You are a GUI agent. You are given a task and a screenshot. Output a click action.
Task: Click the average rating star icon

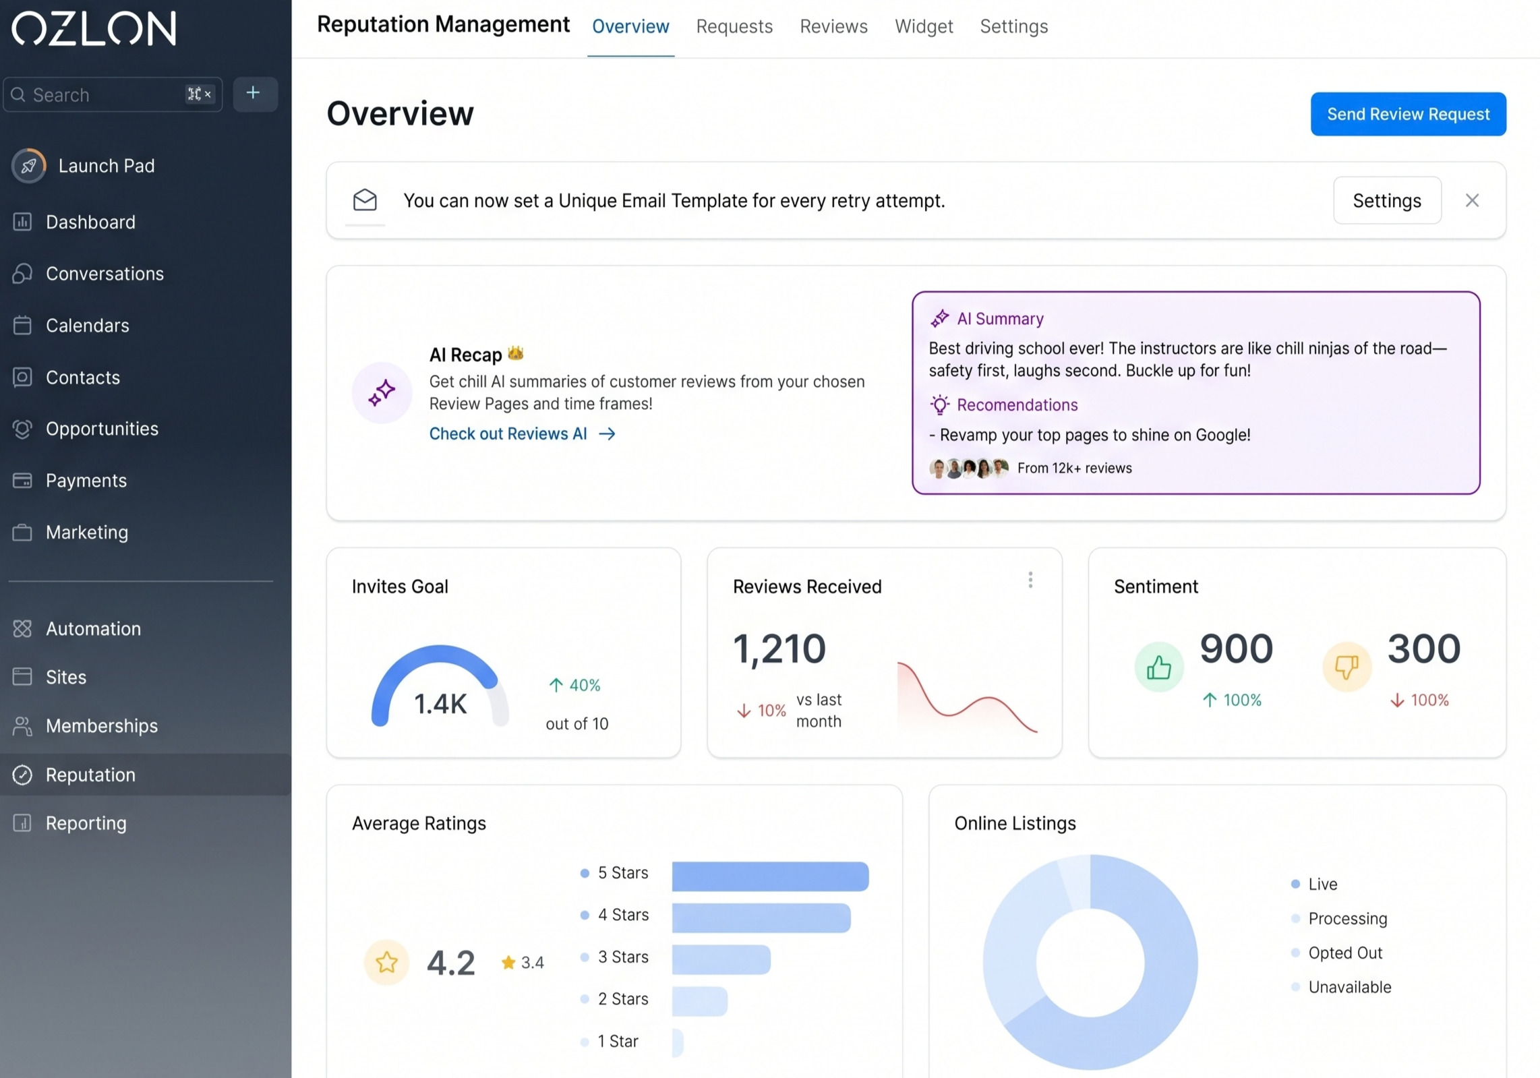(386, 962)
